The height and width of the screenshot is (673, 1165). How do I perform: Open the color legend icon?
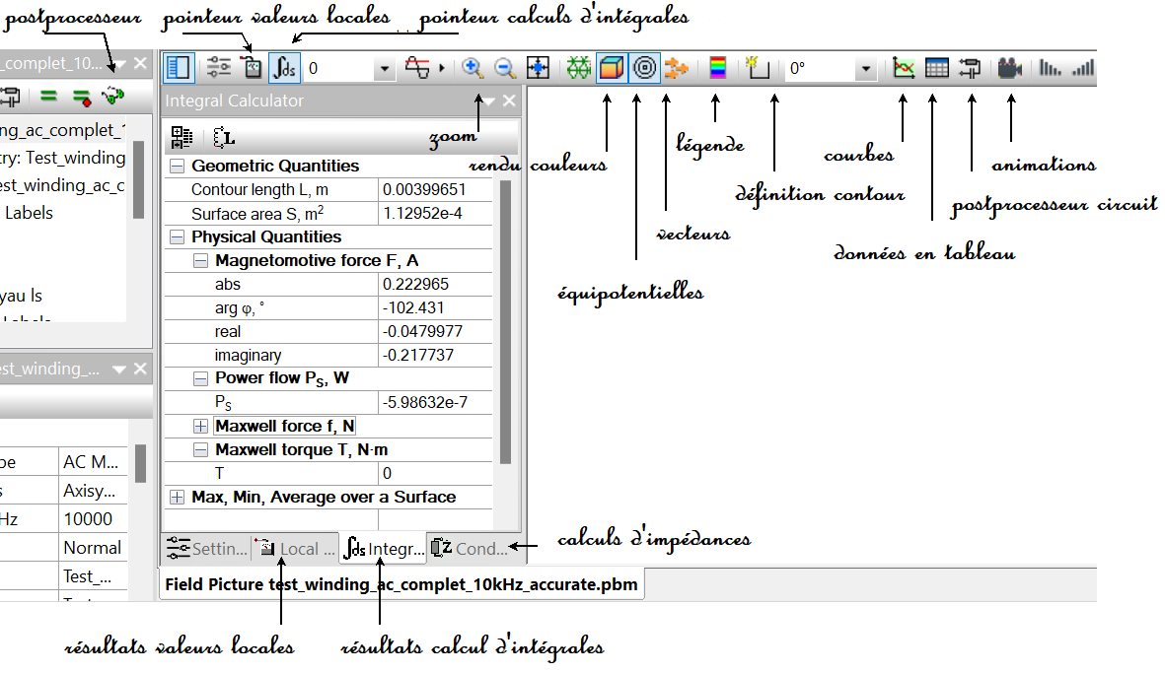pos(717,68)
